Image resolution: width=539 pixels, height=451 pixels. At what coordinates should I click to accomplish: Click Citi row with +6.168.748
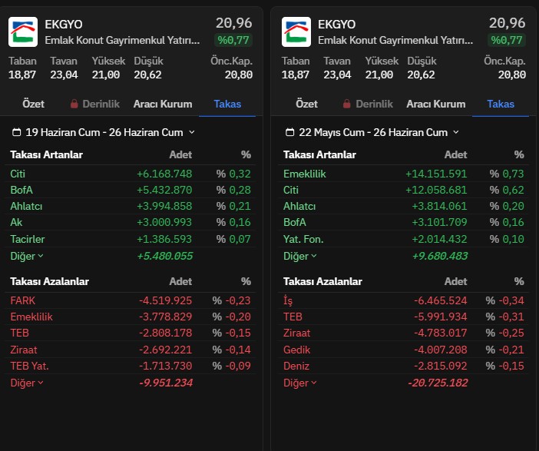pyautogui.click(x=131, y=174)
